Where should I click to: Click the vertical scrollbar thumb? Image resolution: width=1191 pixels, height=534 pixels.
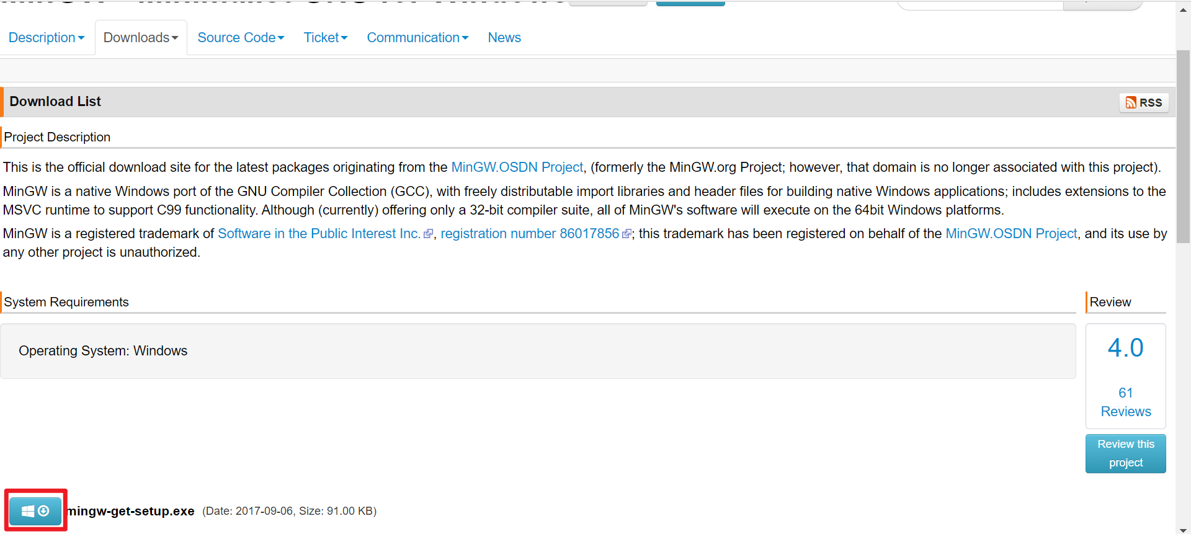(1184, 146)
